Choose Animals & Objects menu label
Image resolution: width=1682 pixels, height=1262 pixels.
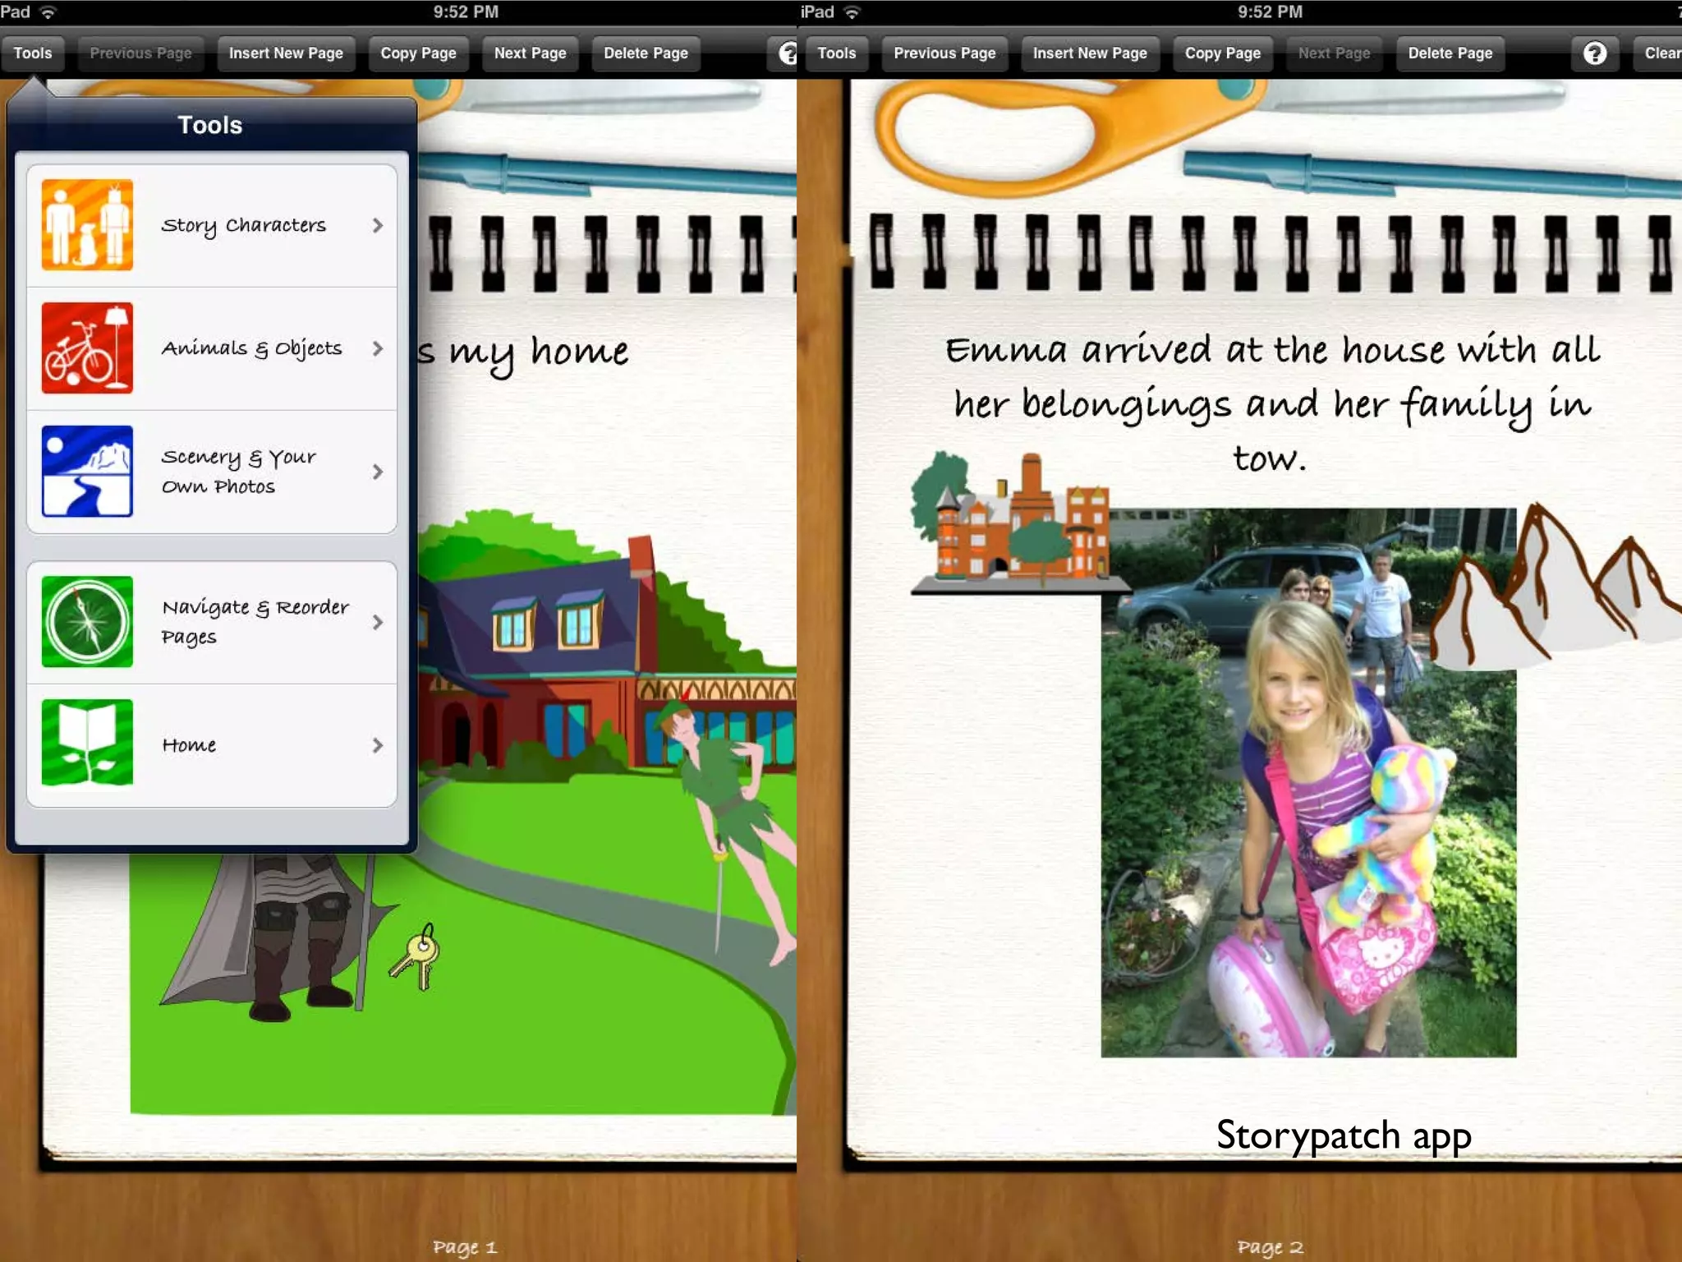click(x=251, y=348)
